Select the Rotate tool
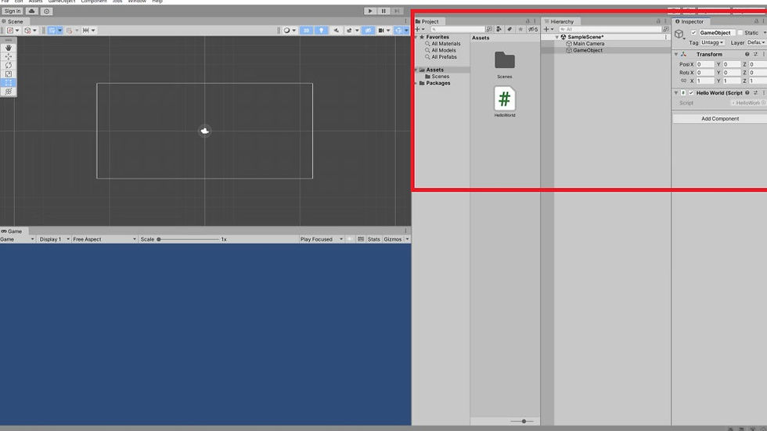The width and height of the screenshot is (767, 431). point(9,65)
